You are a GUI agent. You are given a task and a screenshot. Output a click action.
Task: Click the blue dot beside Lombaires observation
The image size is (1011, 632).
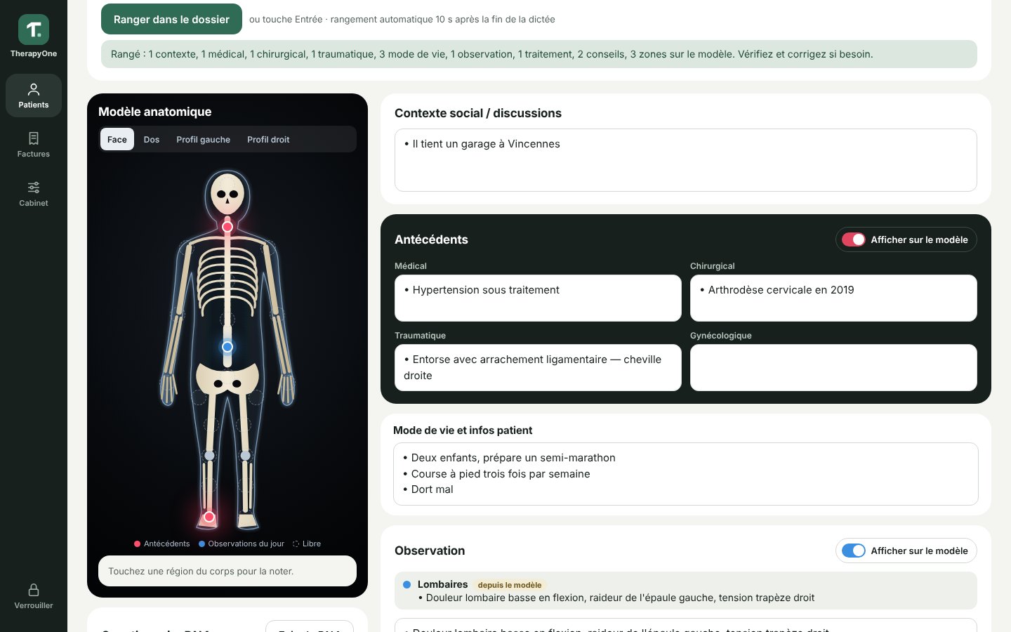click(407, 584)
